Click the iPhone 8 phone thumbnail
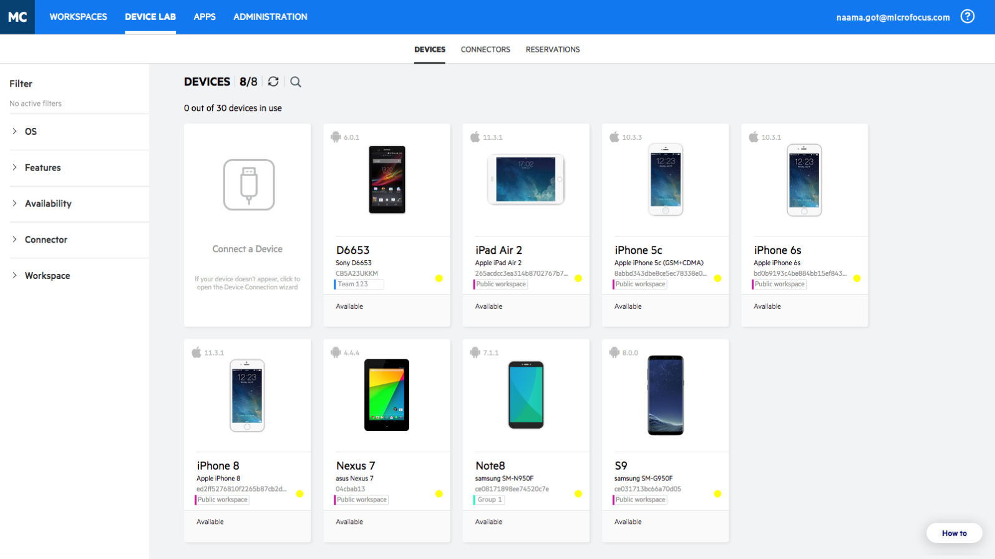Viewport: 995px width, 559px height. point(247,396)
